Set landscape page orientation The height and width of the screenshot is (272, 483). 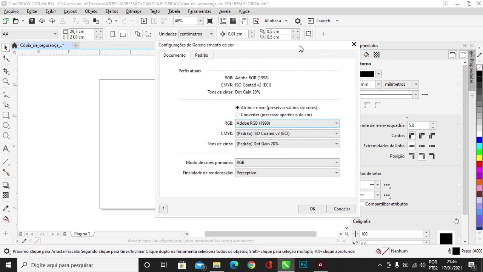tap(123, 34)
